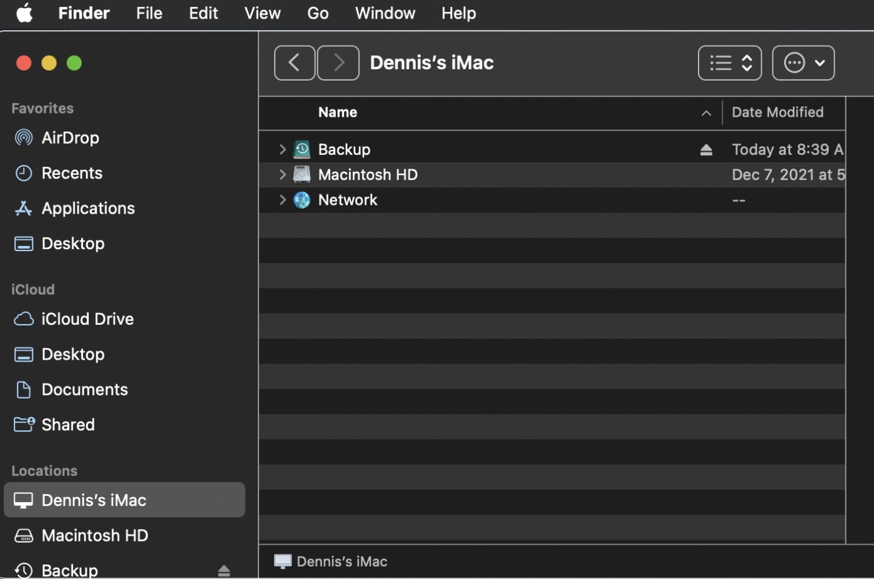Reverse the Name column sort order
The image size is (874, 579).
click(338, 112)
